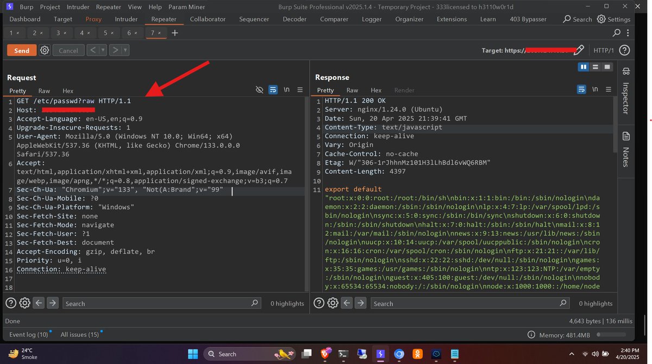Viewport: 652px width, 364px height.
Task: Select combined tabbed layout icon
Action: coord(607,67)
